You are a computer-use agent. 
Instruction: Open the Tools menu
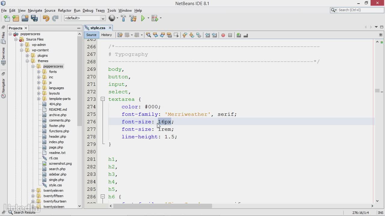click(x=112, y=10)
